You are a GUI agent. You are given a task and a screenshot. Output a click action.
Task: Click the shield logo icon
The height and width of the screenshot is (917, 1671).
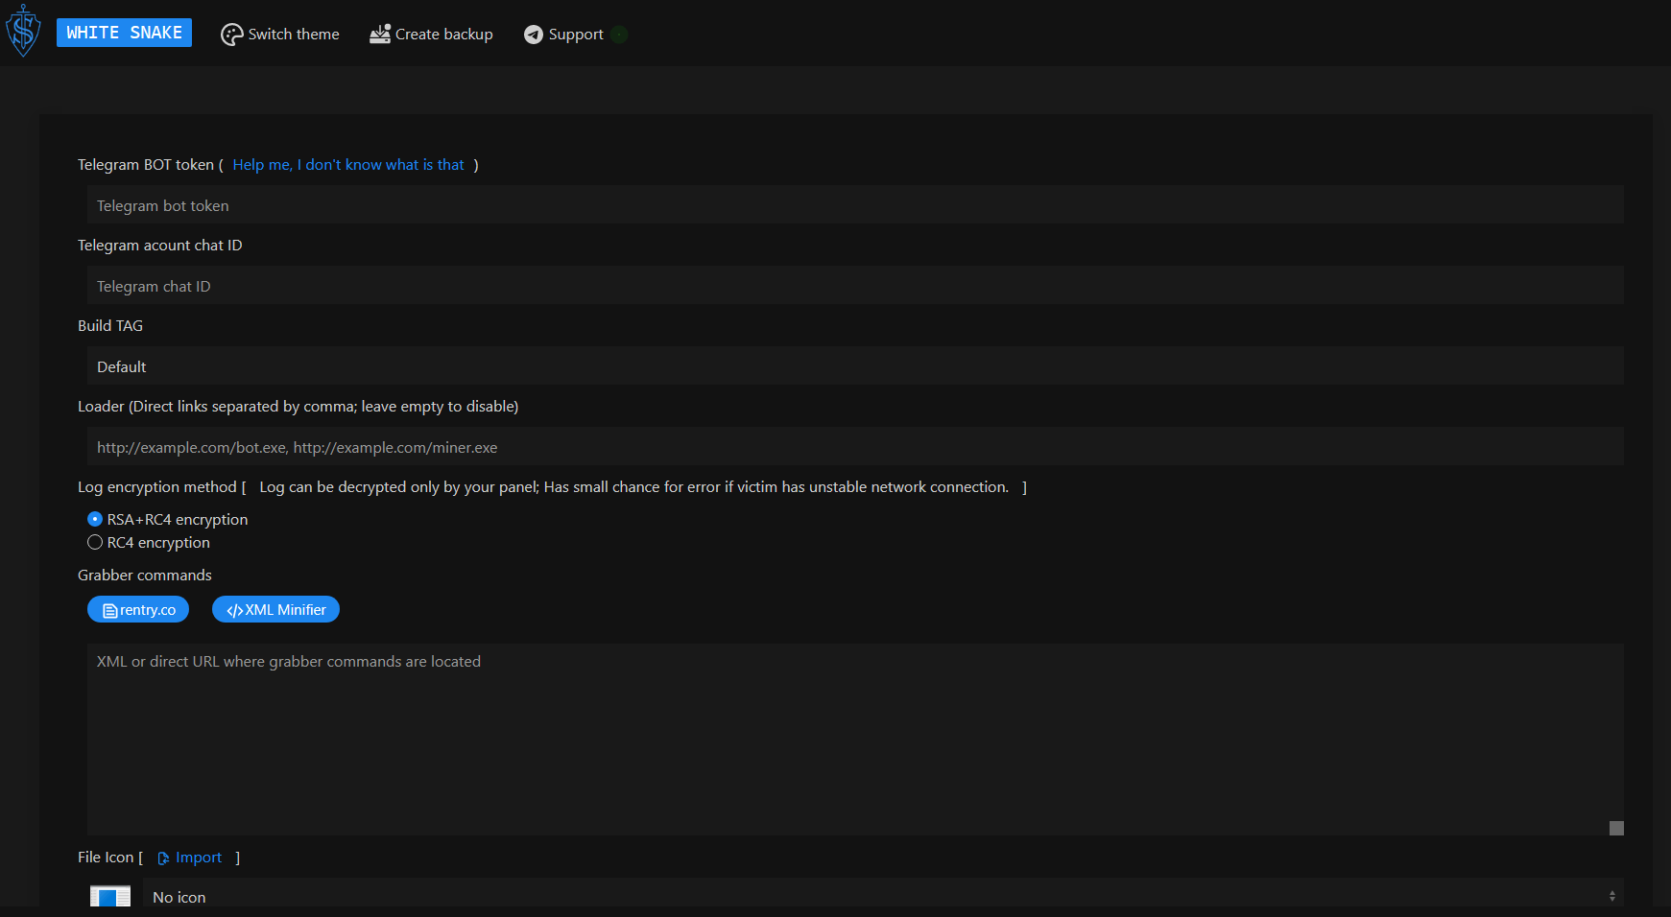point(23,31)
